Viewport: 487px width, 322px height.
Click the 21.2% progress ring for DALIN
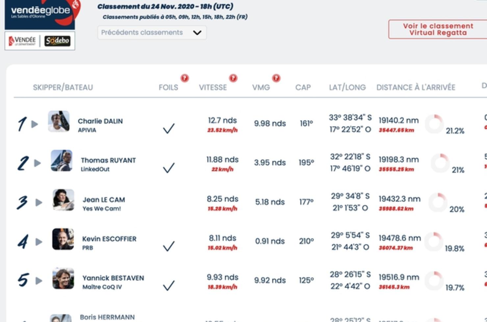[x=434, y=124]
